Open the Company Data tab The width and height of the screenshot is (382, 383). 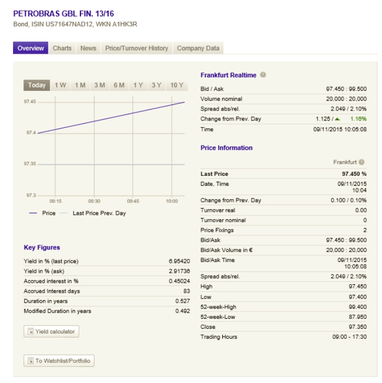click(x=198, y=48)
